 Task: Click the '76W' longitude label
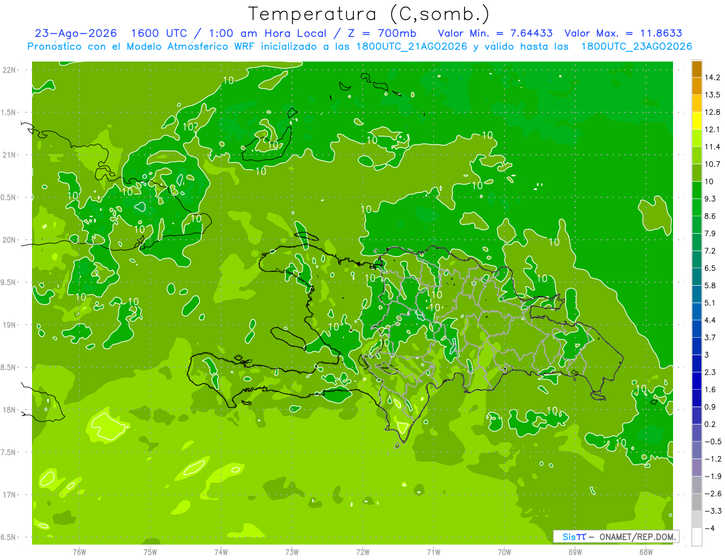(x=79, y=552)
